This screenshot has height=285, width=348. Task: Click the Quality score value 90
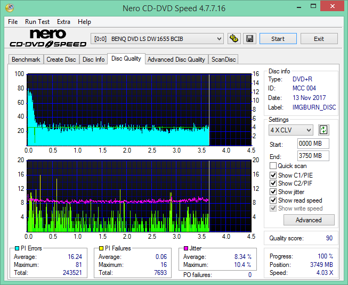329,238
